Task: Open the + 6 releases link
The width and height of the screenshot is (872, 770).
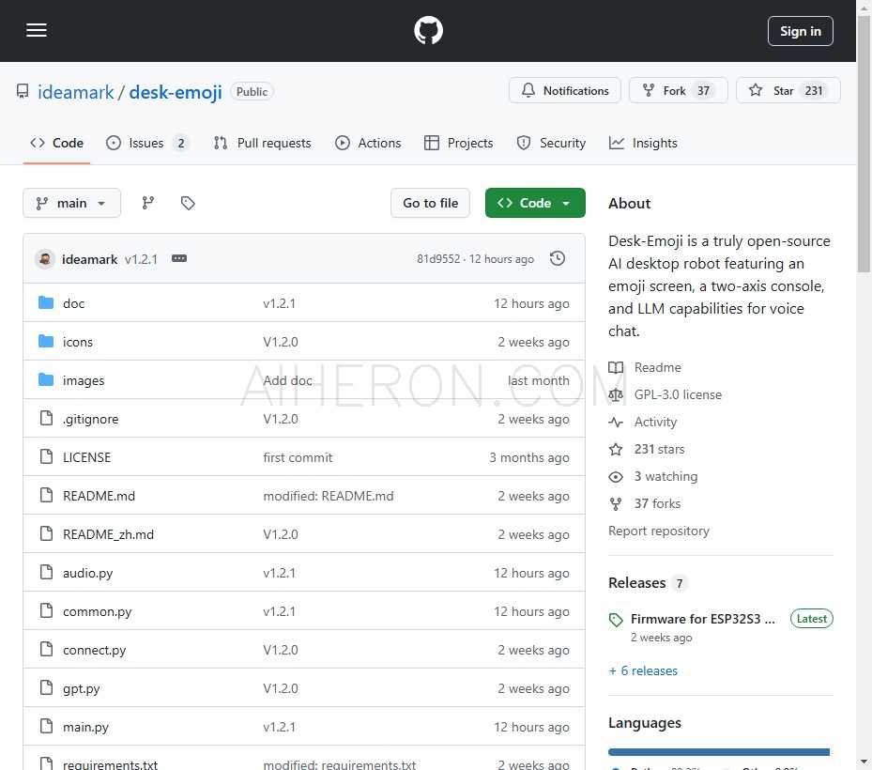Action: click(643, 670)
